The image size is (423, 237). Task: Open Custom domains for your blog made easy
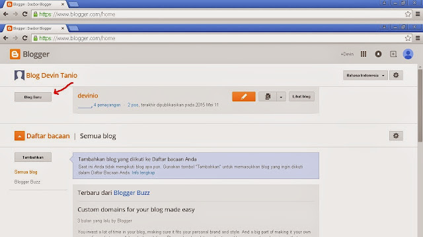tap(136, 209)
